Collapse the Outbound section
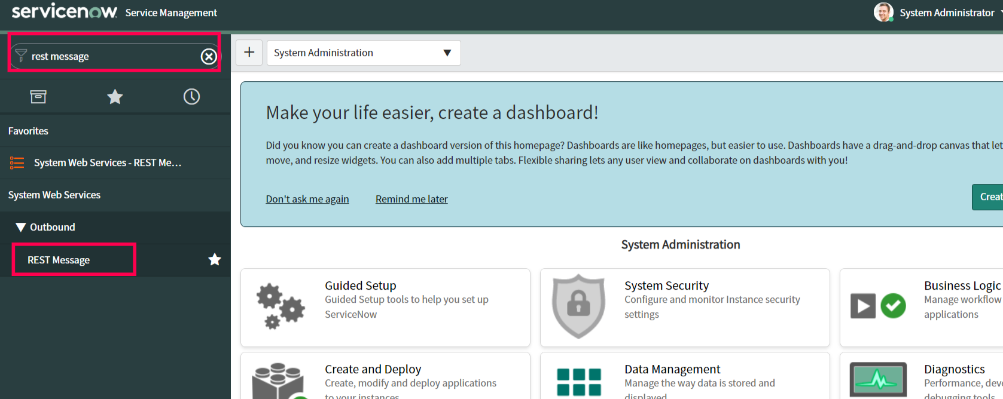This screenshot has width=1003, height=399. pos(22,227)
